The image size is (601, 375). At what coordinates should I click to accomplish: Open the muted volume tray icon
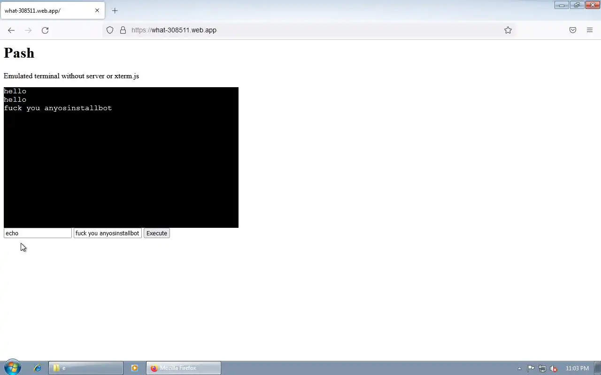pyautogui.click(x=554, y=368)
